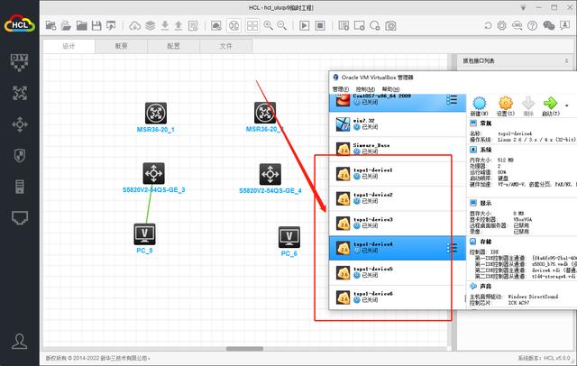577x366 pixels.
Task: Select topo1-device5 virtual machine
Action: (398, 272)
